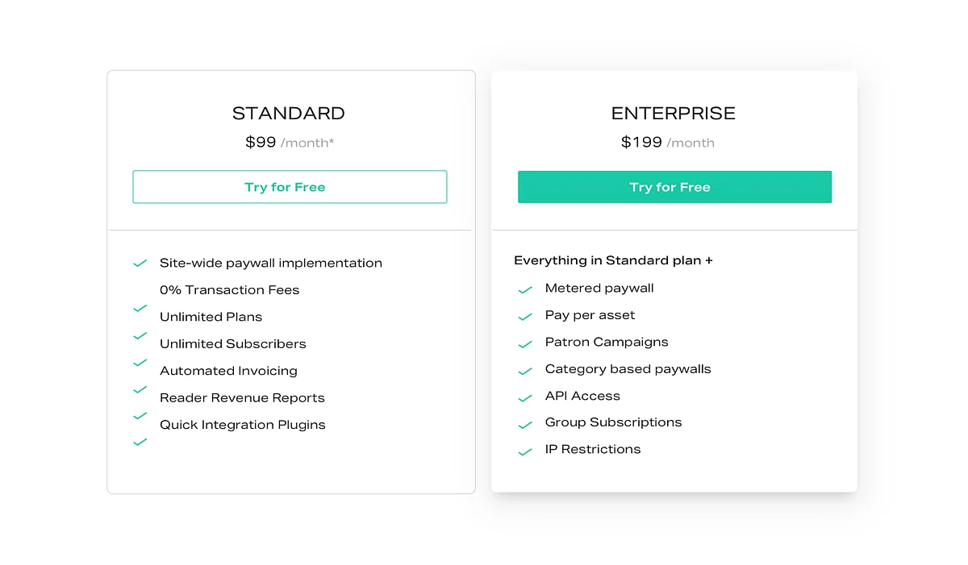Select the ENTERPRISE plan heading

pos(674,114)
